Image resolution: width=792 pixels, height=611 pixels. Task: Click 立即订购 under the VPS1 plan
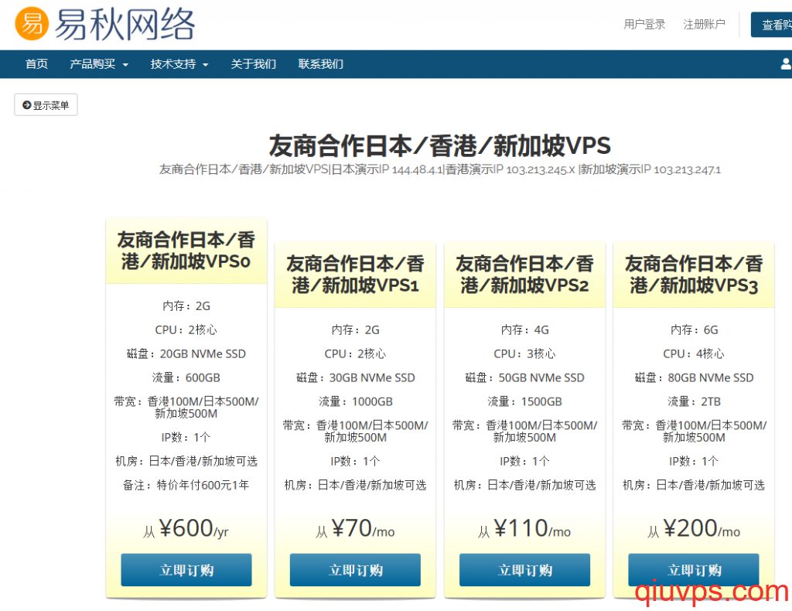(354, 569)
